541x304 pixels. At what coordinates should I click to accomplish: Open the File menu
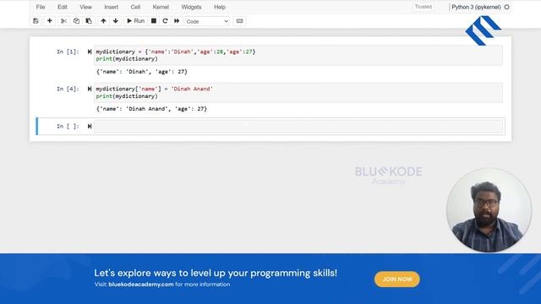pos(41,7)
